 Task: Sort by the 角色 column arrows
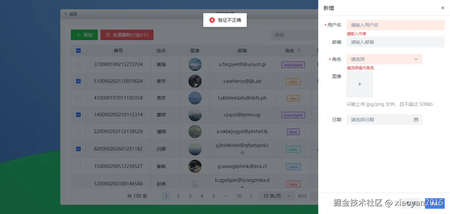click(x=299, y=51)
